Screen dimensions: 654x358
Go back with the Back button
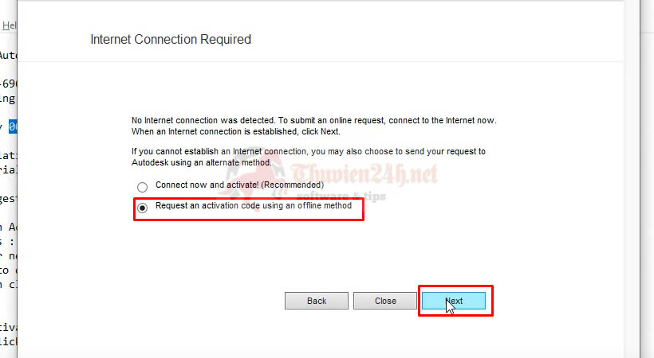[x=316, y=301]
